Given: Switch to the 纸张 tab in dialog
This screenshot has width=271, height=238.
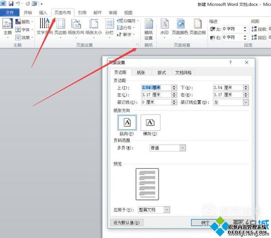Looking at the screenshot, I should [141, 73].
